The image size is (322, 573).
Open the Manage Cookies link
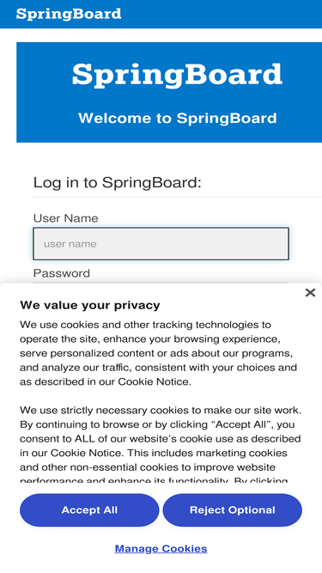[x=161, y=548]
